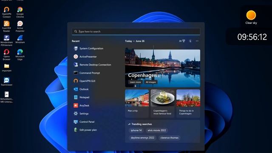The image size is (272, 153).
Task: Open the three-dots more options menu
Action: 197,41
